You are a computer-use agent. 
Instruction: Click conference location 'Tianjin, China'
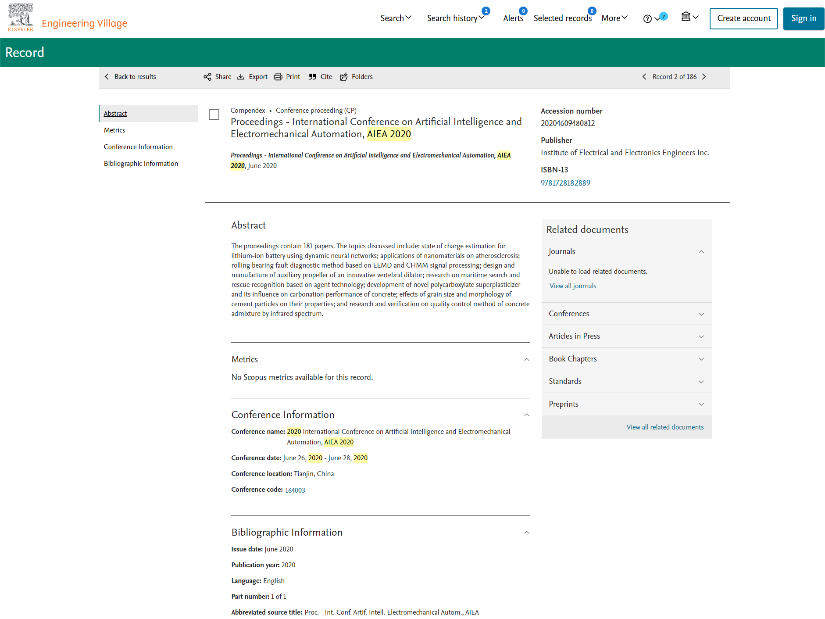click(x=314, y=474)
